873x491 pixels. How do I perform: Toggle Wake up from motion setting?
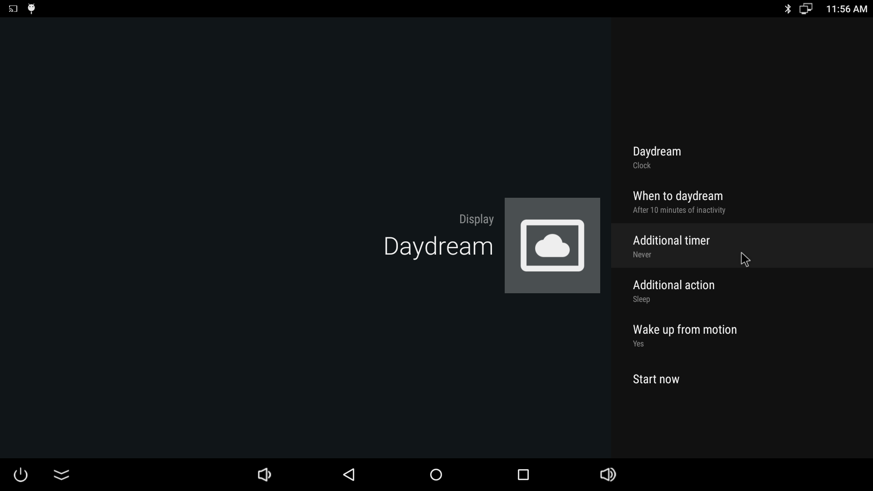[742, 336]
